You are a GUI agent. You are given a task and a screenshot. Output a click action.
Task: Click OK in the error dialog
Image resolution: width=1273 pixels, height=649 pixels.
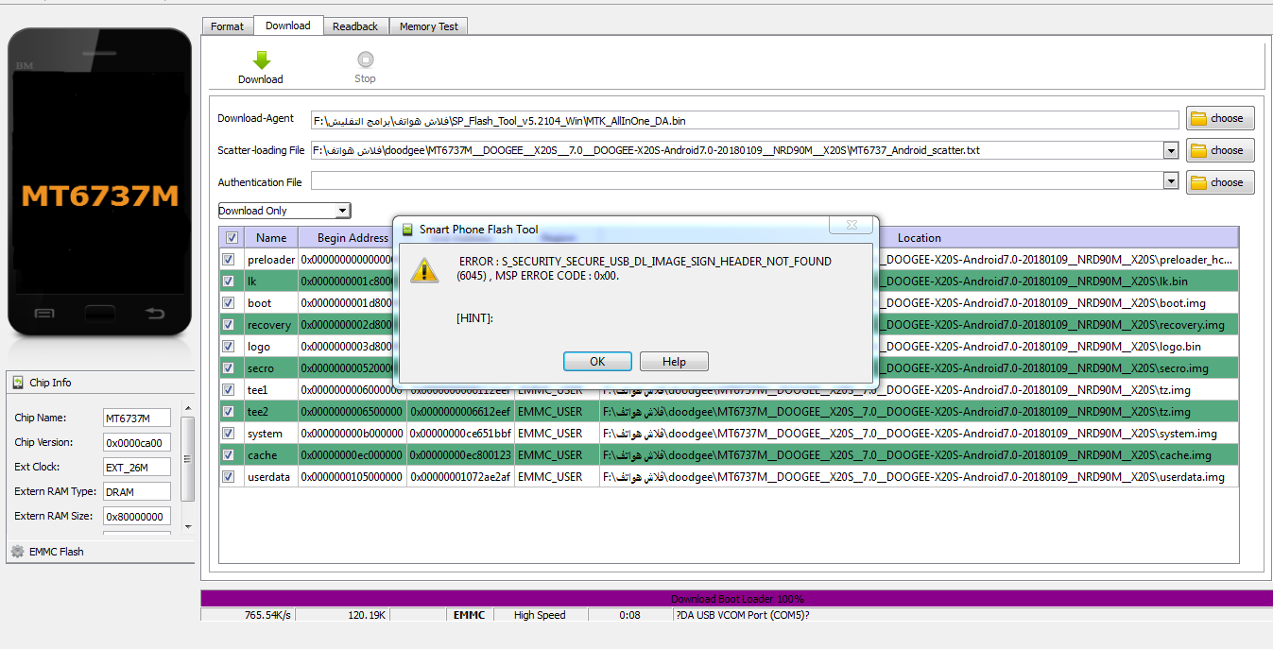click(597, 362)
